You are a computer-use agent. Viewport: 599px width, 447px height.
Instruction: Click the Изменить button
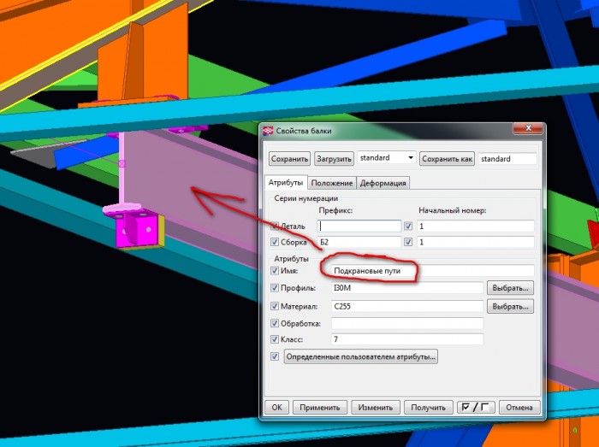pyautogui.click(x=375, y=408)
